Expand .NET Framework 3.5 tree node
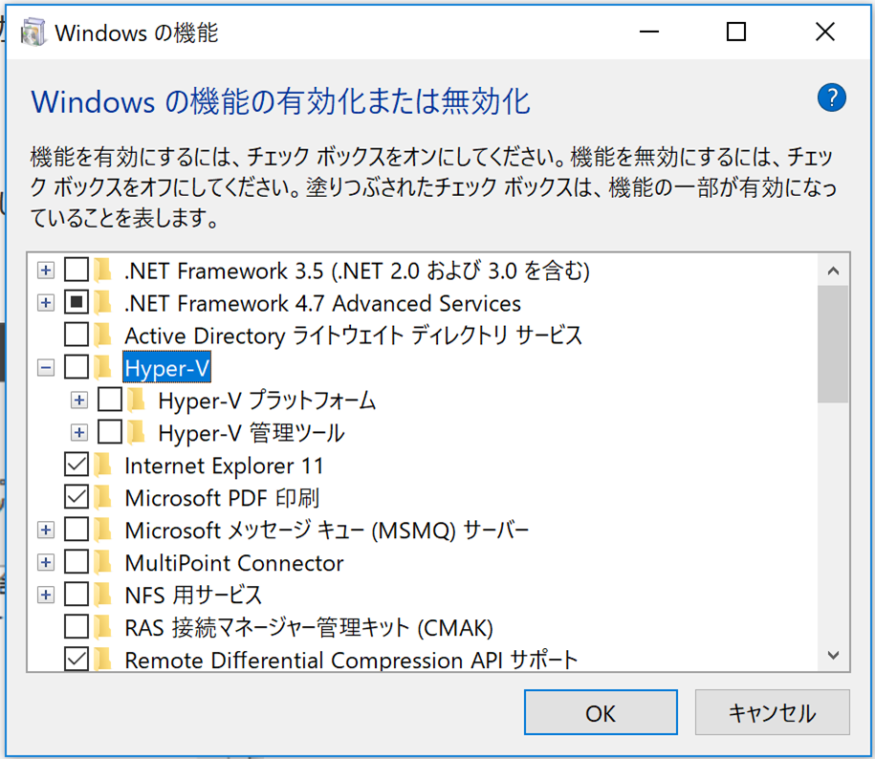875x759 pixels. point(45,271)
